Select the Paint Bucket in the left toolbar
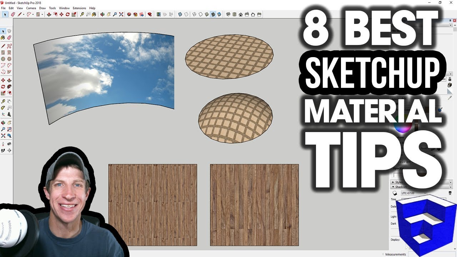 click(3, 37)
